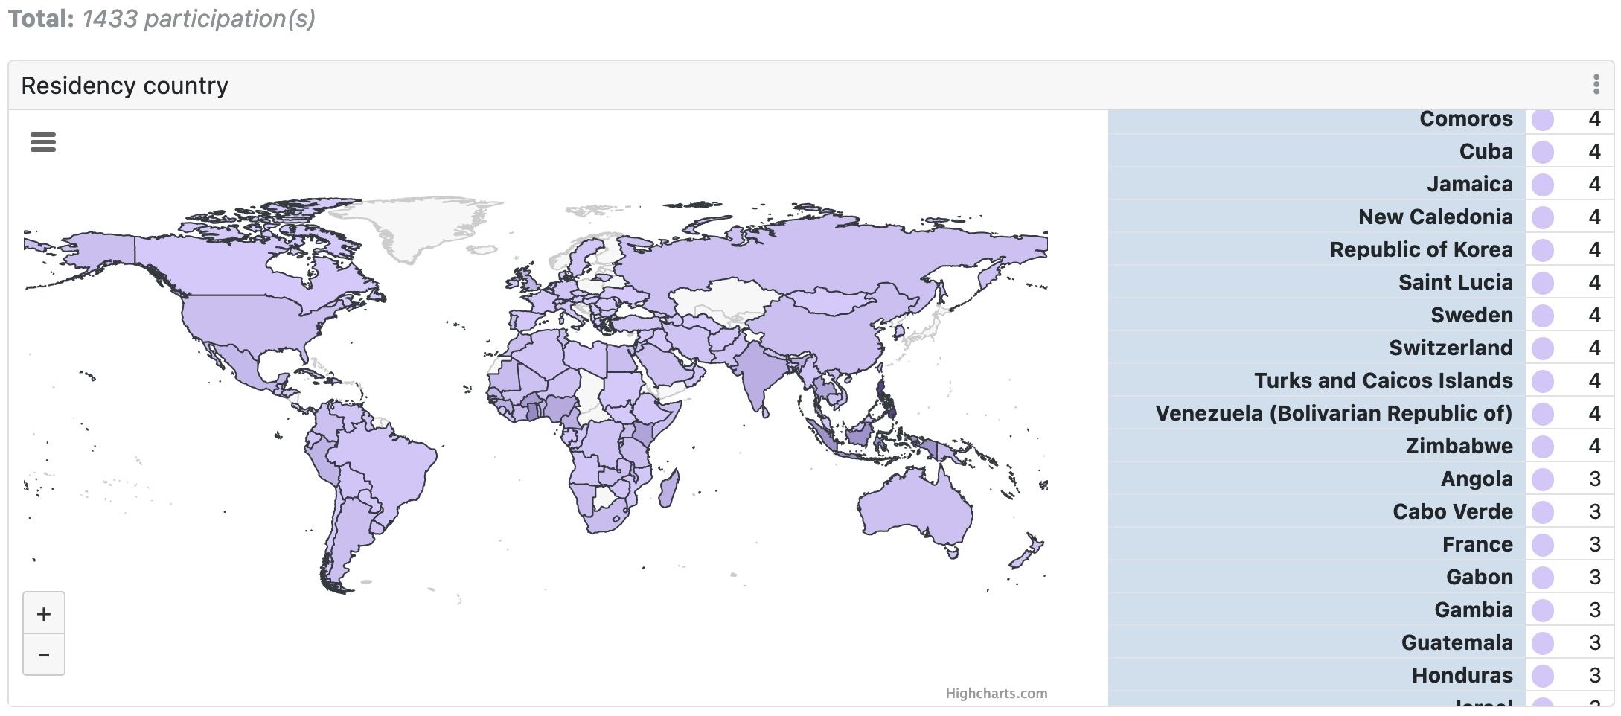Click the Residency country panel title
Screen dimensions: 1621x716
(125, 85)
